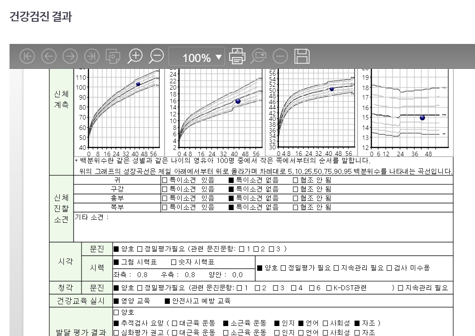Click 우측 : 0.8 vision value
Screen dimensions: 475x336
[178, 275]
